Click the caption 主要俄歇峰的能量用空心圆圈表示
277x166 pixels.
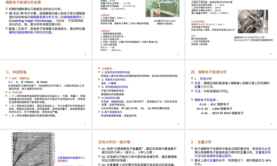(x=71, y=159)
